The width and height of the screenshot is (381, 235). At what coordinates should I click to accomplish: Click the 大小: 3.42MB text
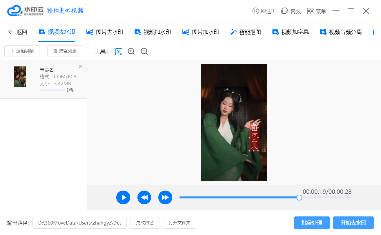click(55, 84)
